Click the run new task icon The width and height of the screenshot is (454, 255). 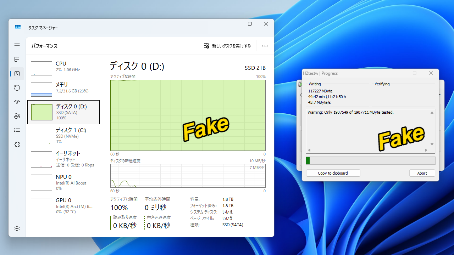click(206, 46)
